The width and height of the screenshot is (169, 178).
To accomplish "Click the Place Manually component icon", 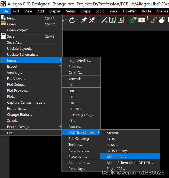I will click(132, 20).
